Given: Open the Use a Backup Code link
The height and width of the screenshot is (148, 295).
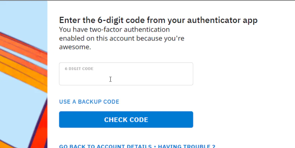Looking at the screenshot, I should pos(89,102).
